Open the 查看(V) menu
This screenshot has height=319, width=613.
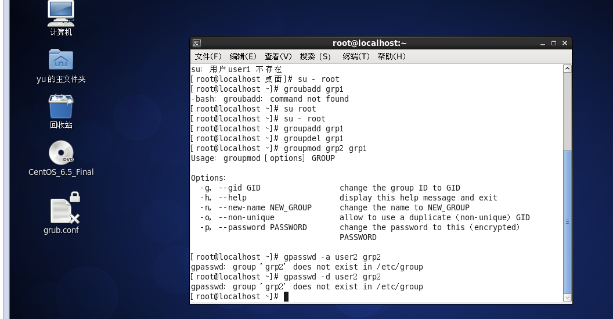pyautogui.click(x=278, y=56)
